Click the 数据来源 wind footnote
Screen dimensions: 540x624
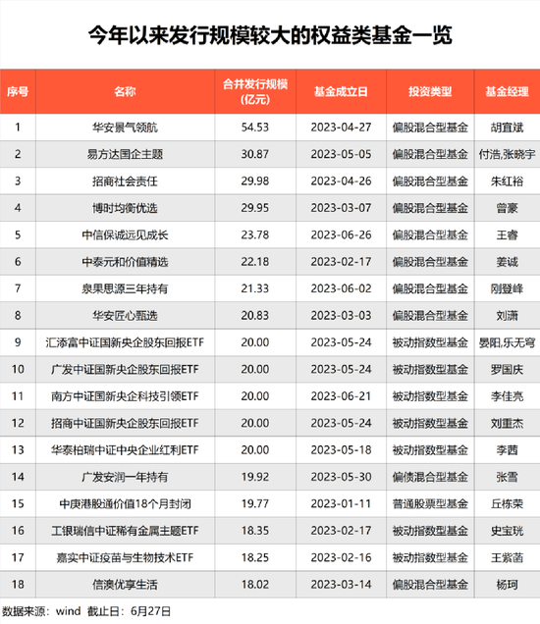(86, 611)
